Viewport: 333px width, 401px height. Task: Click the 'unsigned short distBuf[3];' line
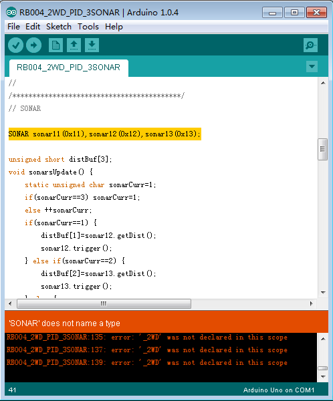pyautogui.click(x=60, y=159)
